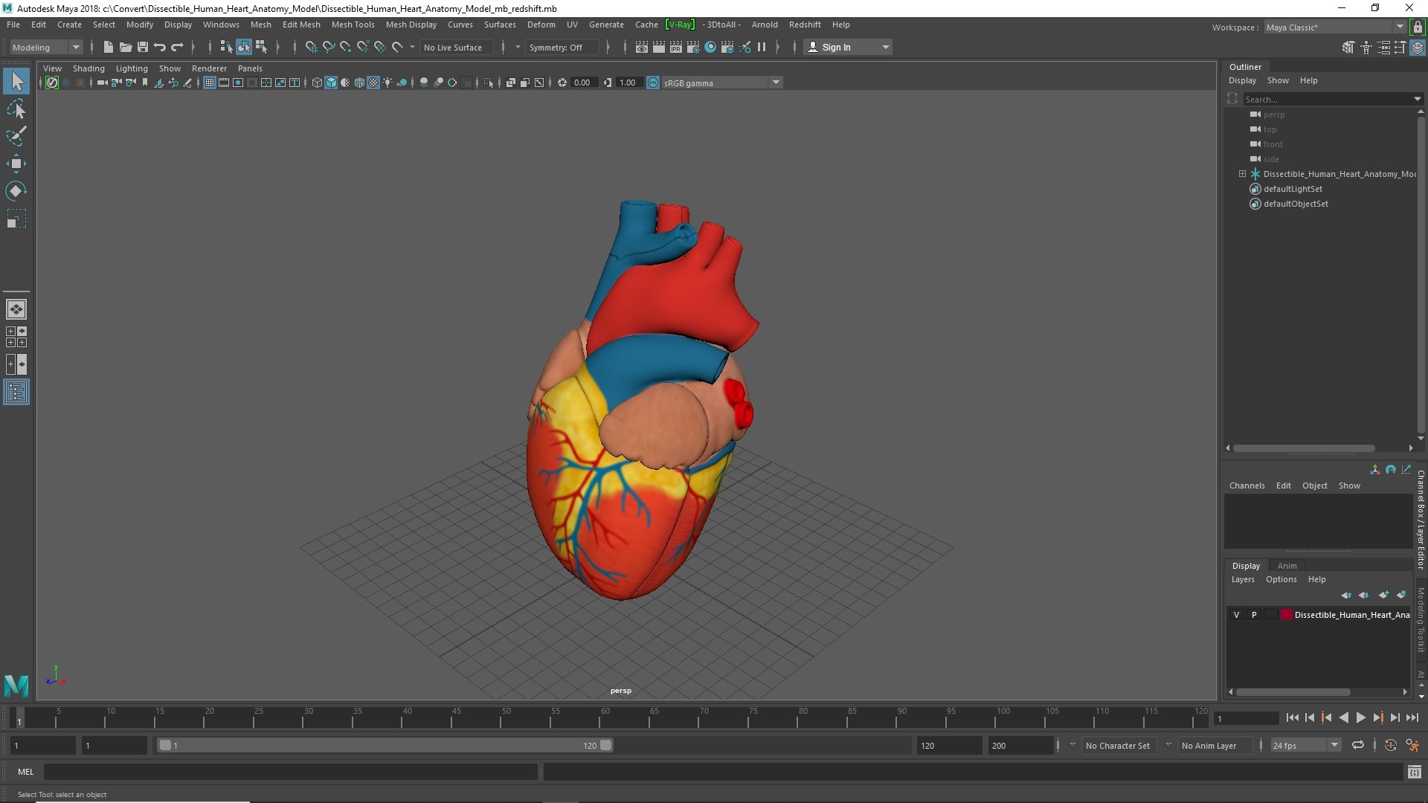Go to start of playback range
The height and width of the screenshot is (803, 1428).
tap(1292, 717)
